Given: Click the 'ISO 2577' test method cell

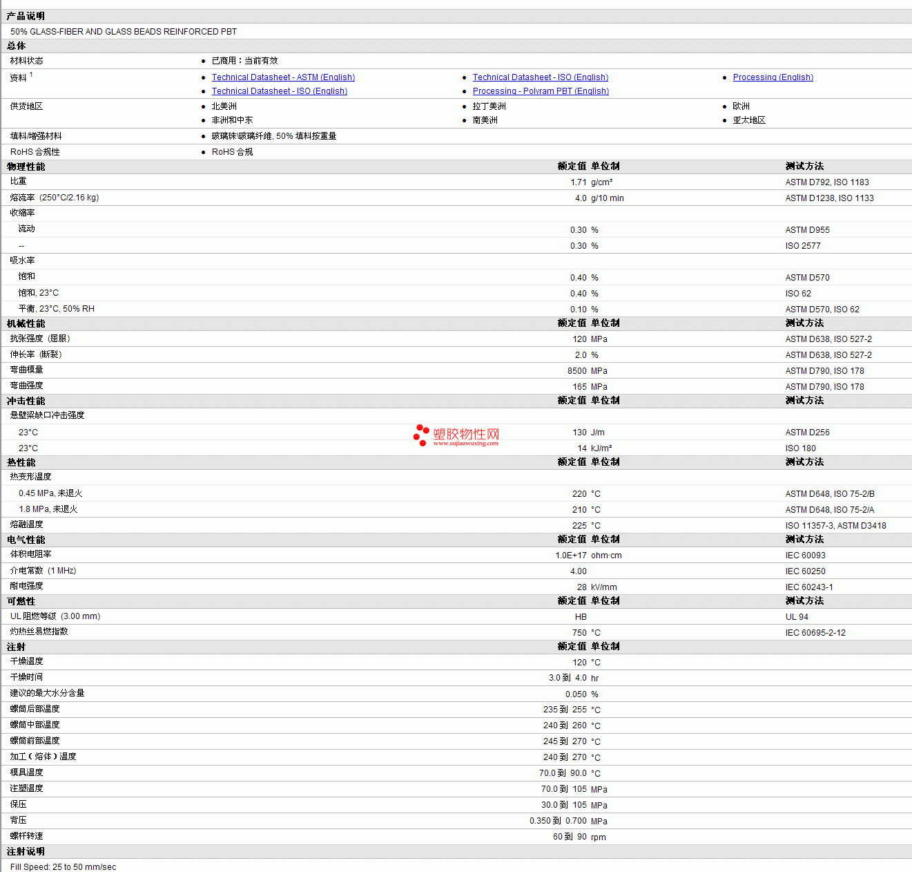Looking at the screenshot, I should pos(803,246).
